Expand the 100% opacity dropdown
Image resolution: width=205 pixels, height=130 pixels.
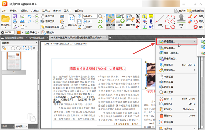(x=13, y=32)
